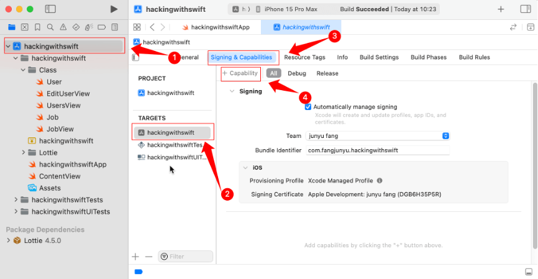This screenshot has height=279, width=538.
Task: Select the Debug configuration filter
Action: [297, 73]
